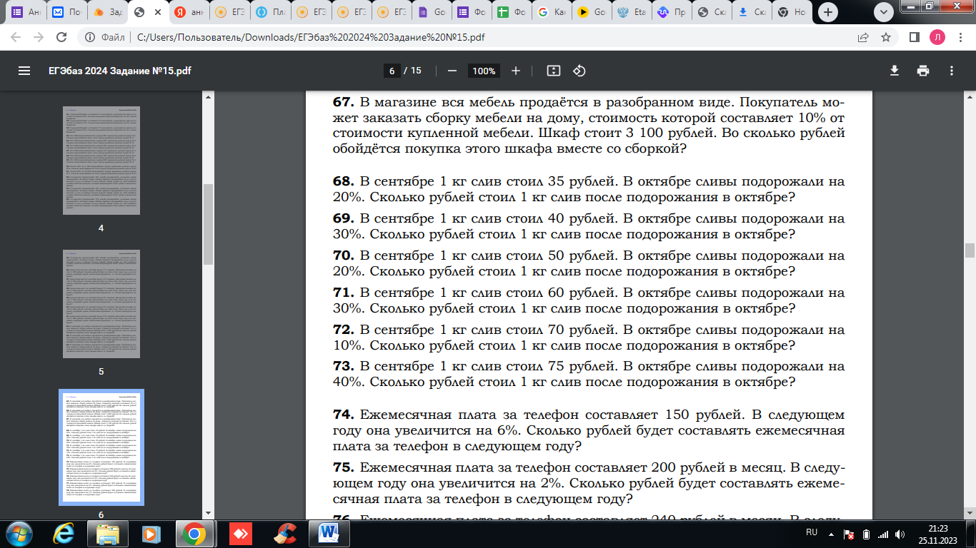Open File Explorer from taskbar

pos(108,533)
